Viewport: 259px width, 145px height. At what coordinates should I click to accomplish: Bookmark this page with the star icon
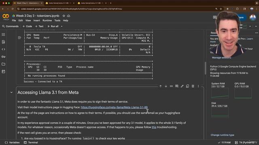click(221, 9)
